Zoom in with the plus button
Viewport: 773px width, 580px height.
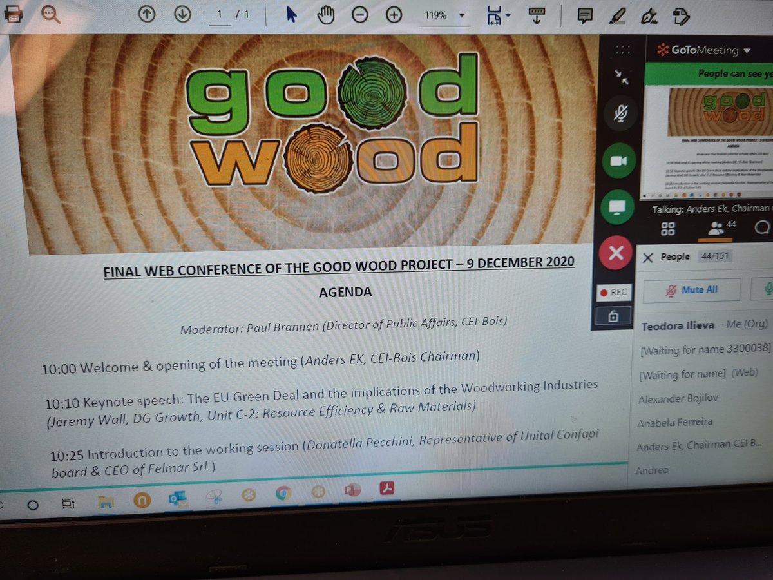coord(394,15)
